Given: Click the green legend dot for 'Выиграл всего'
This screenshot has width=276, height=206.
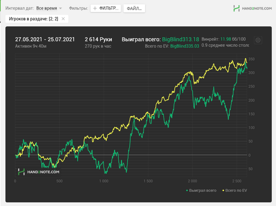Looking at the screenshot, I should coord(187,191).
